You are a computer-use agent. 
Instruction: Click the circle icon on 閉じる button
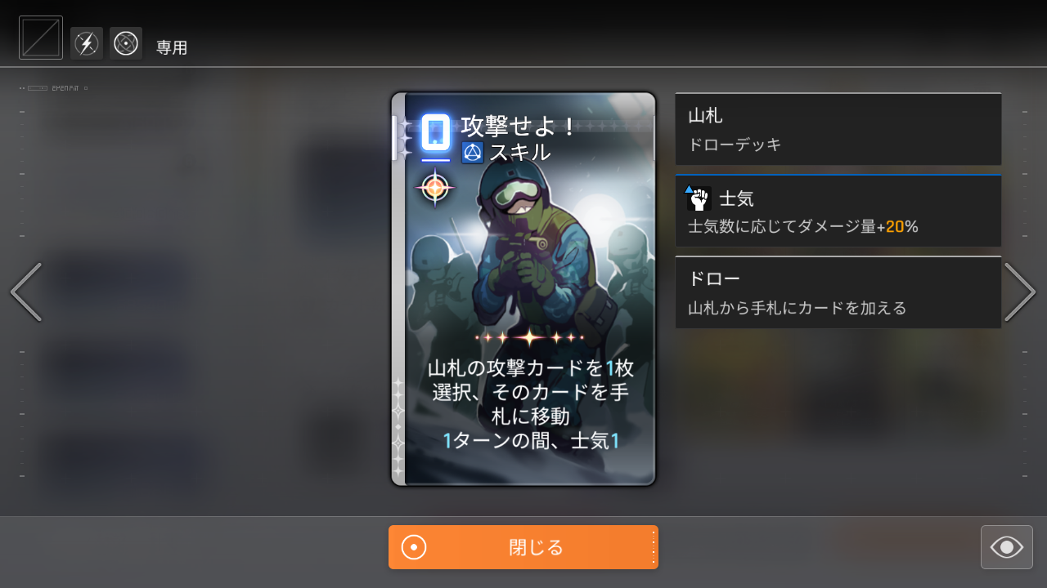pyautogui.click(x=414, y=547)
